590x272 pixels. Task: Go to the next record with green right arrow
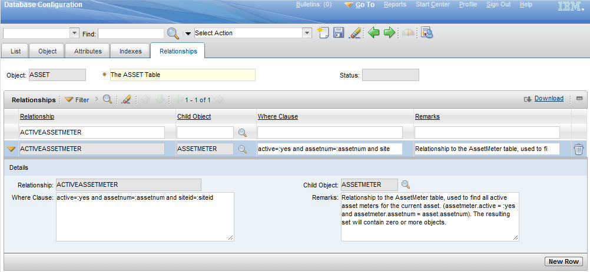coord(389,33)
